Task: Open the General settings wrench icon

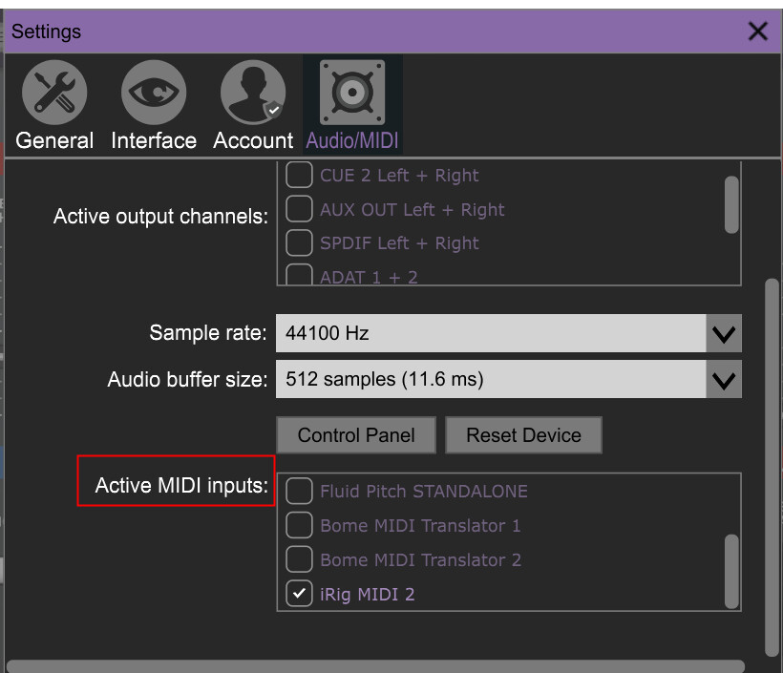Action: 54,93
